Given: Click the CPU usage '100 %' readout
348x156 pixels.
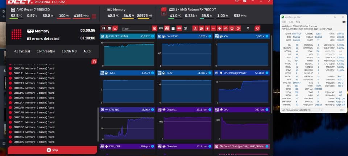Looking at the screenshot, I should [x=64, y=16].
